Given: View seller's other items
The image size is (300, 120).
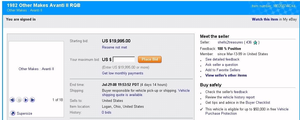Looking at the screenshot, I should [x=226, y=75].
